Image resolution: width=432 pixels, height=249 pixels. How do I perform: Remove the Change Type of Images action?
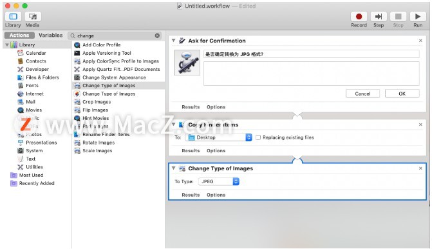420,168
